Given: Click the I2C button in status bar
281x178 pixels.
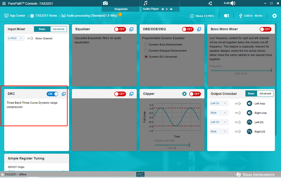Looking at the screenshot, I should (x=140, y=175).
